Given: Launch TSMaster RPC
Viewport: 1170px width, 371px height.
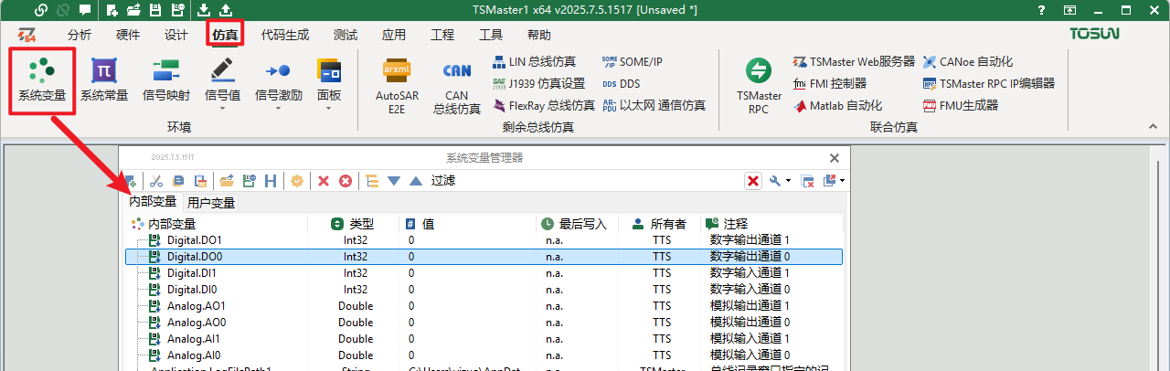Looking at the screenshot, I should (x=760, y=86).
